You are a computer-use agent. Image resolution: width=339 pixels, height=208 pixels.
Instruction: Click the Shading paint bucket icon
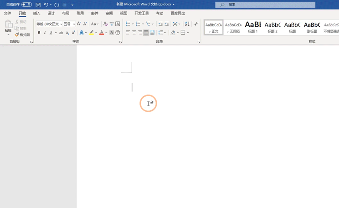[x=173, y=33]
